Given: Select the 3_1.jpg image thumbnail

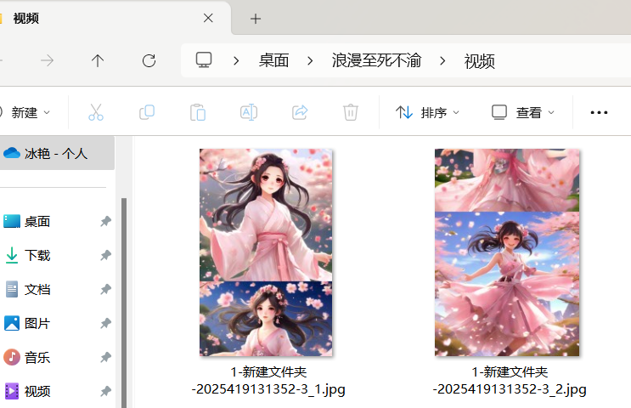Looking at the screenshot, I should pos(266,252).
